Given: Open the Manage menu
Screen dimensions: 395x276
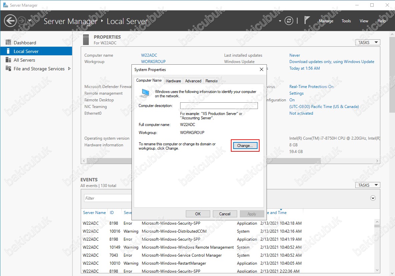Looking at the screenshot, I should (x=326, y=21).
